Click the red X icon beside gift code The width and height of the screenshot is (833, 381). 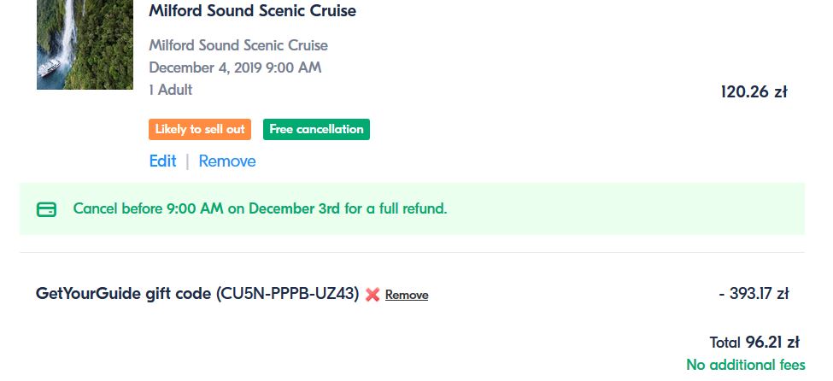tap(373, 295)
